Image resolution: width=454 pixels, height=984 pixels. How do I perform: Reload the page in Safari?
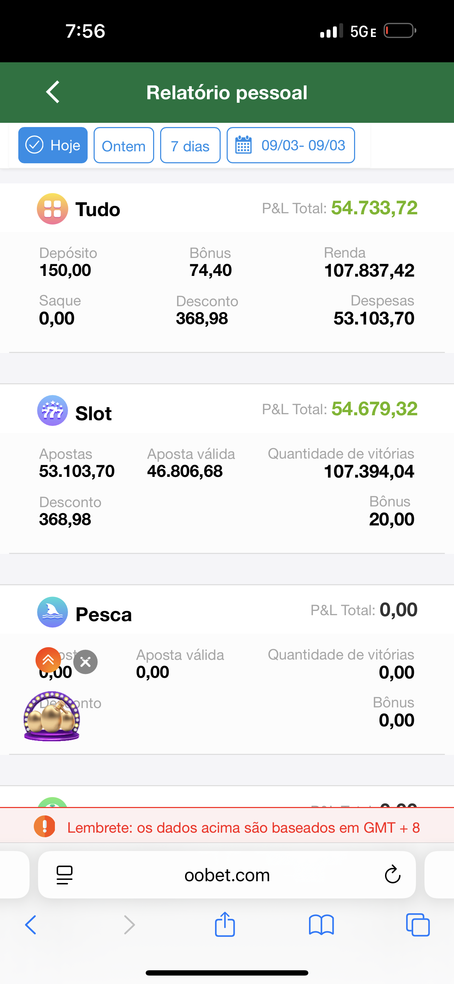coord(392,875)
